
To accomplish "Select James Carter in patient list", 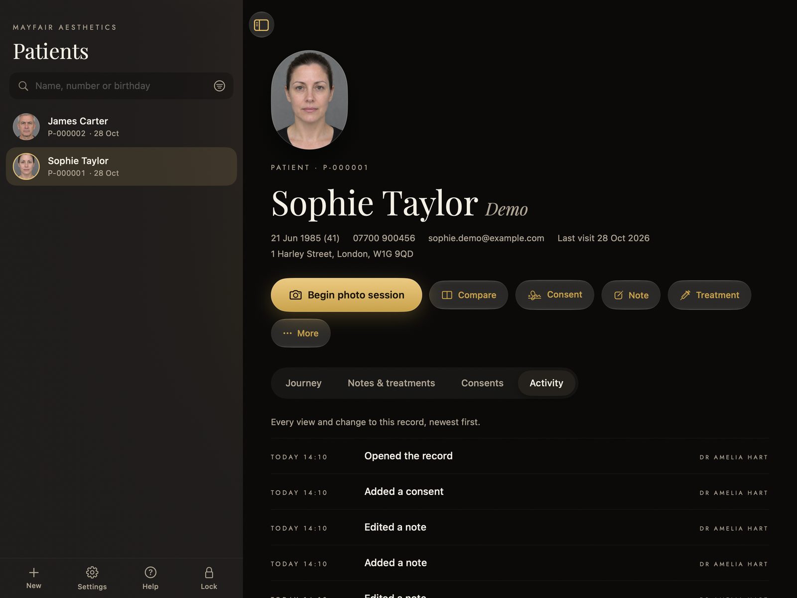I will point(122,127).
